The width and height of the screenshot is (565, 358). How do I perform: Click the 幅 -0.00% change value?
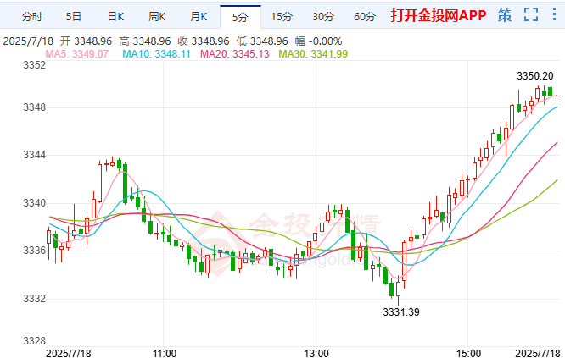[x=318, y=41]
